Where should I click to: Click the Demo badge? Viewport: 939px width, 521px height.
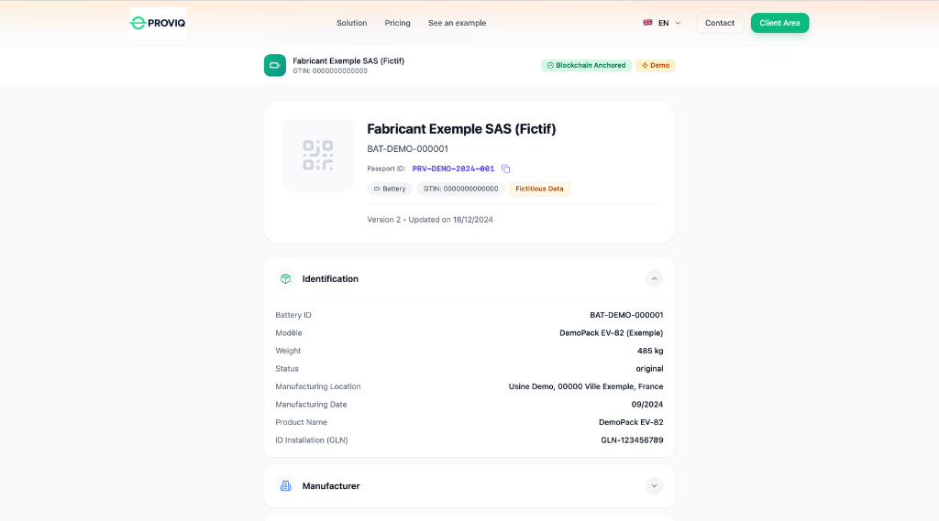656,65
